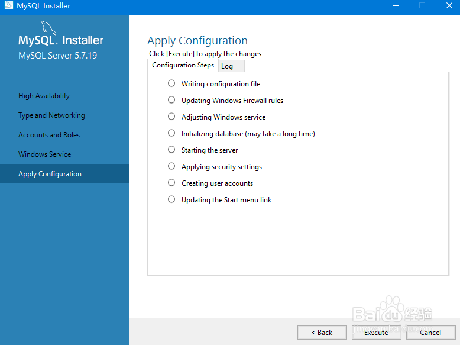Select the Updating Windows Firewall rules indicator
Image resolution: width=460 pixels, height=345 pixels.
tap(171, 100)
